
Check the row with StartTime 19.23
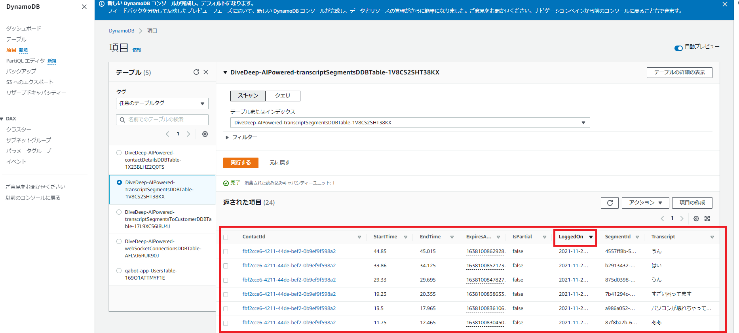tap(226, 295)
